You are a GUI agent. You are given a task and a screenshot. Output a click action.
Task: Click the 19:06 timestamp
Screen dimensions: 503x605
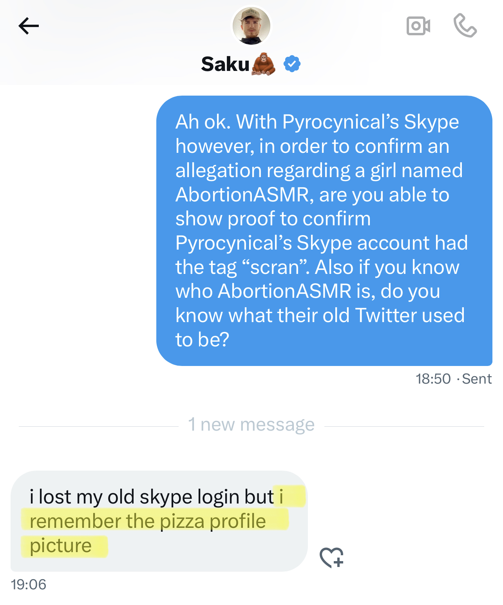pyautogui.click(x=29, y=584)
